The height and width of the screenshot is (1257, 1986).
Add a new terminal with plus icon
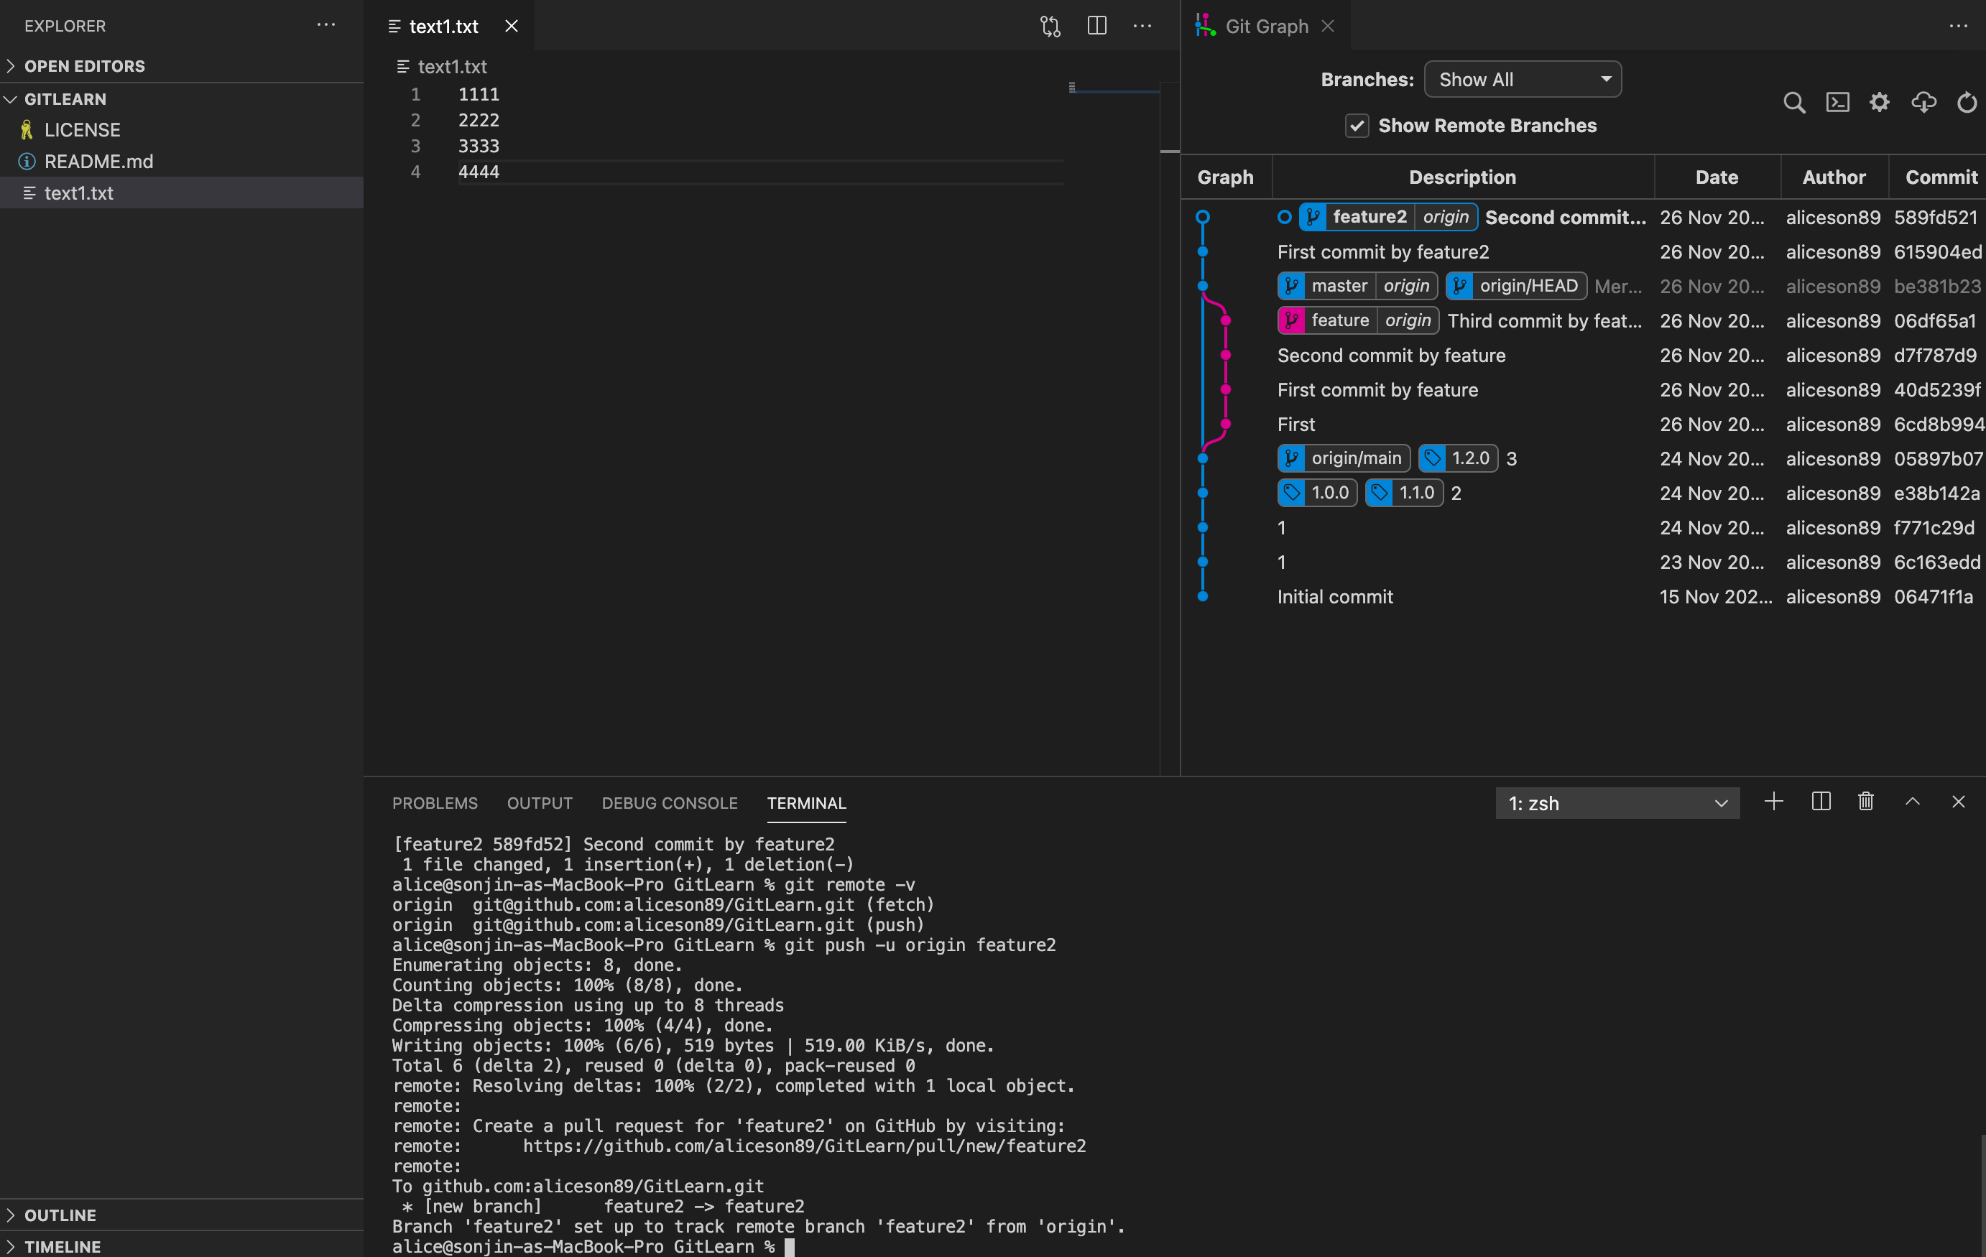1773,802
